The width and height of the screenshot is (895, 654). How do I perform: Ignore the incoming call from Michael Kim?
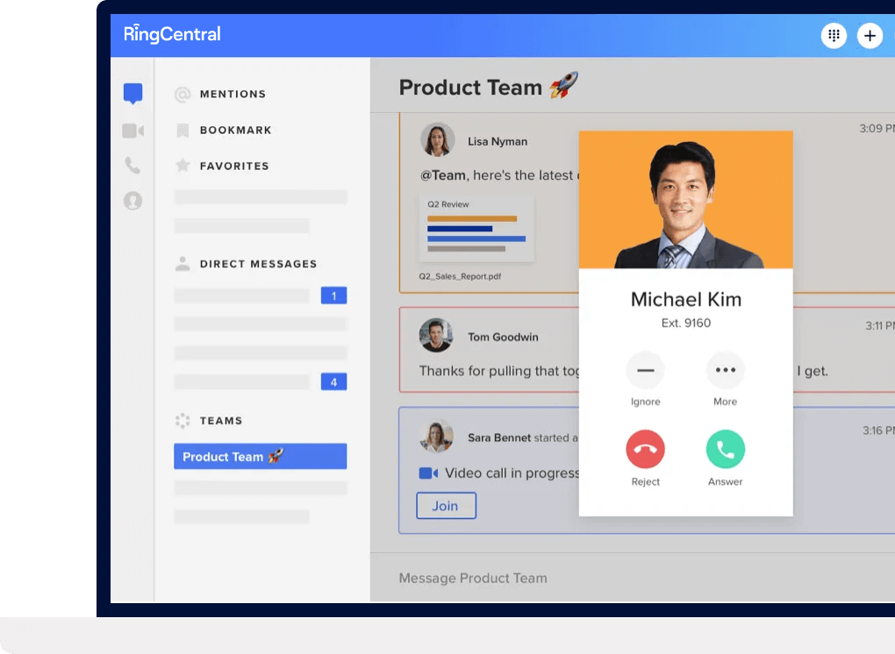[645, 371]
